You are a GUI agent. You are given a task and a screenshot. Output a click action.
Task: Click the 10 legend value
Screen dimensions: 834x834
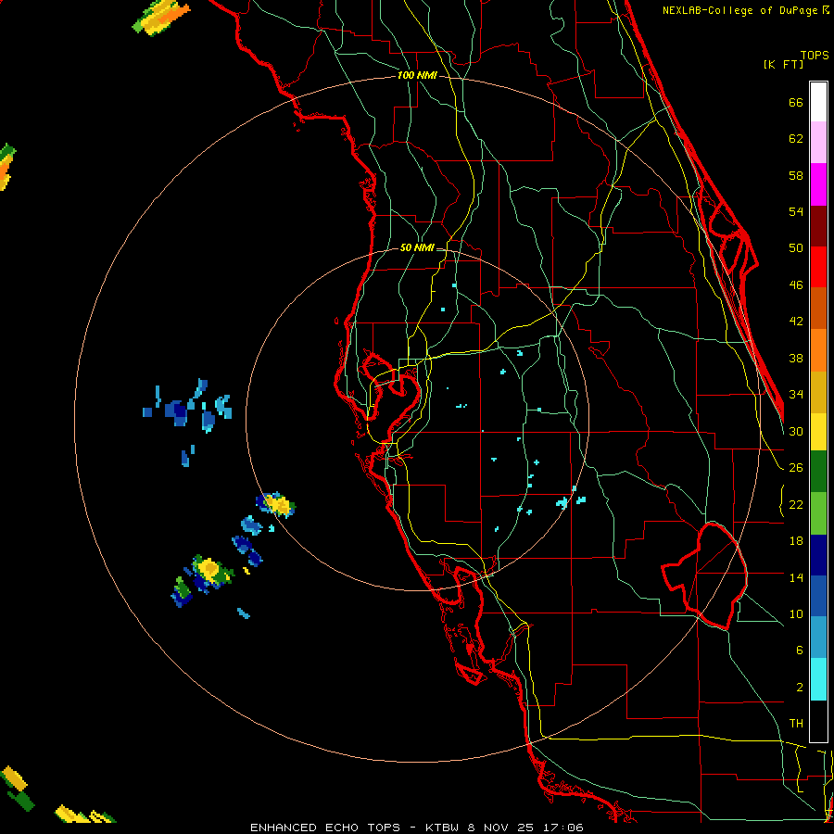click(x=796, y=613)
